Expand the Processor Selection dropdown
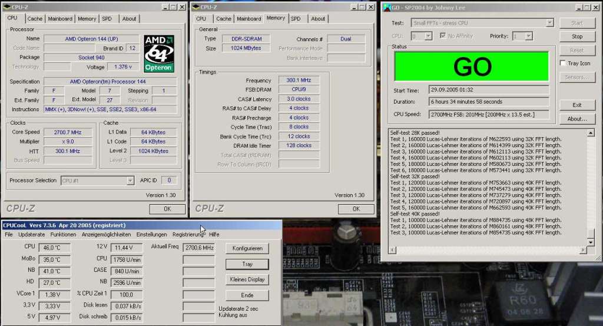 pyautogui.click(x=130, y=180)
